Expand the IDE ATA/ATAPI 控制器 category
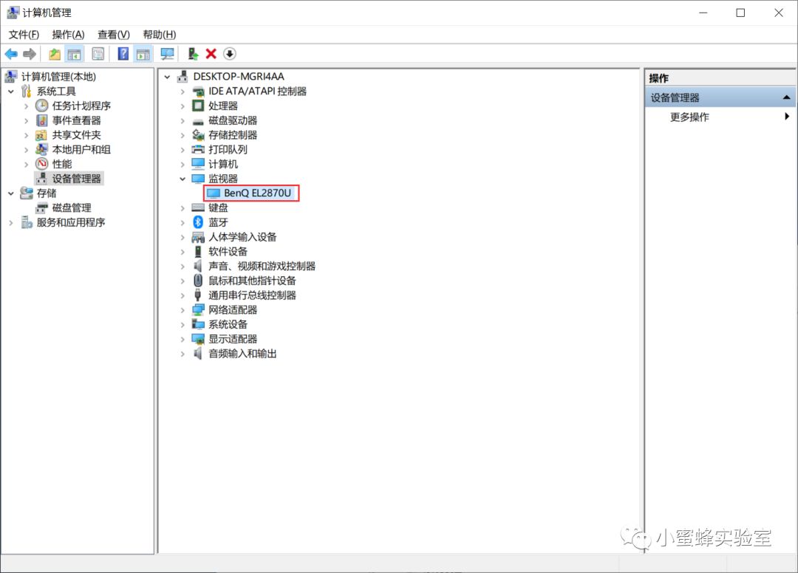 (183, 92)
